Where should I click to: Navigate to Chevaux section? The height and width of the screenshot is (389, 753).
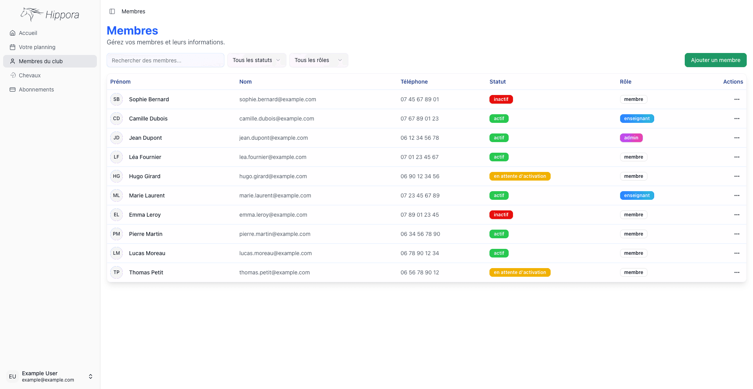coord(30,75)
